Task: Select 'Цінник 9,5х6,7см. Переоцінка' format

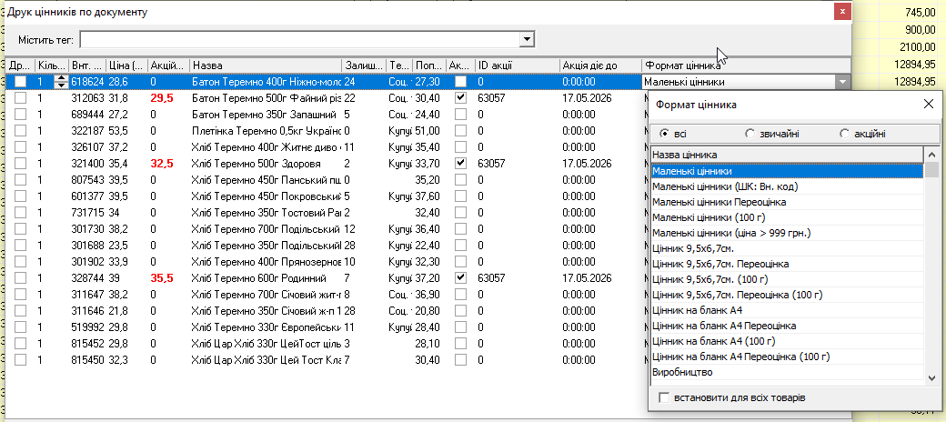Action: point(788,264)
